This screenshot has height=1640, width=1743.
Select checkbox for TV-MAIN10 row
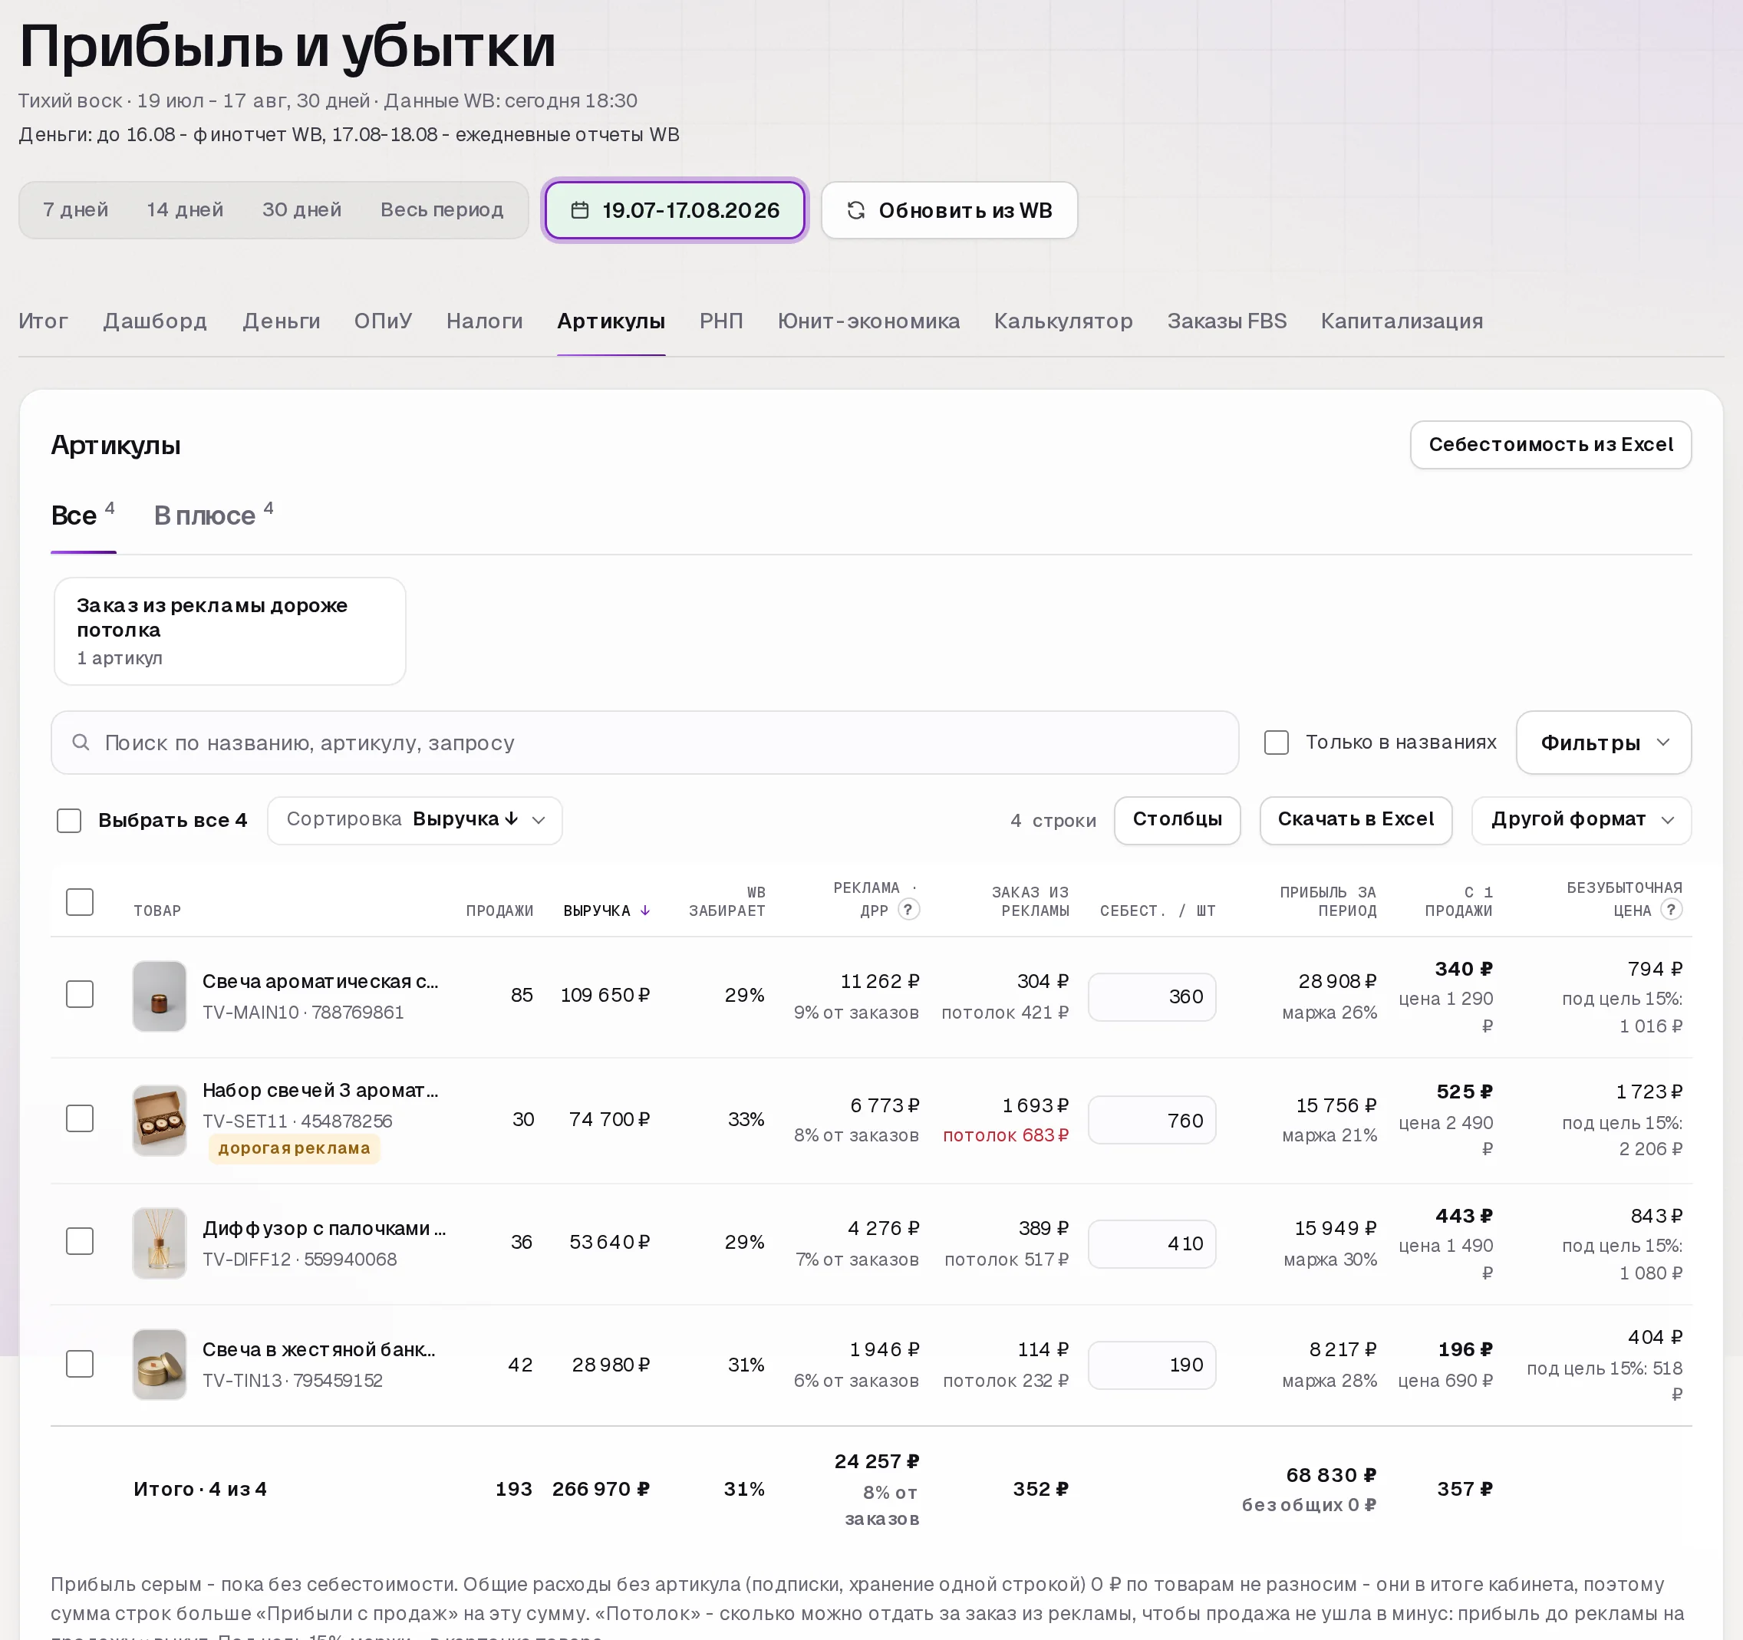click(x=80, y=994)
